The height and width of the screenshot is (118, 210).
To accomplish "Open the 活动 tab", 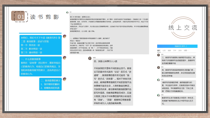I will 180,50.
